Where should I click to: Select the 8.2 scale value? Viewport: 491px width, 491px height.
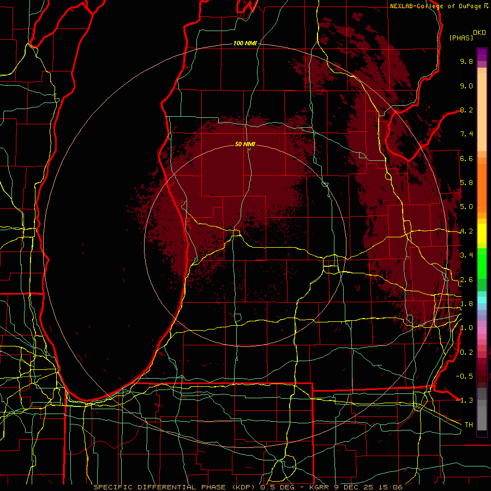tap(466, 110)
